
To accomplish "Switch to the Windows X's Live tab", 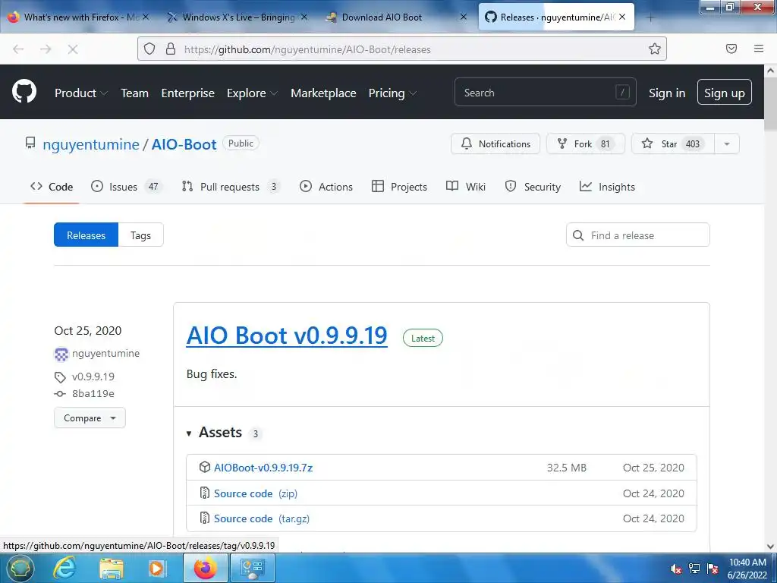I will pos(239,17).
